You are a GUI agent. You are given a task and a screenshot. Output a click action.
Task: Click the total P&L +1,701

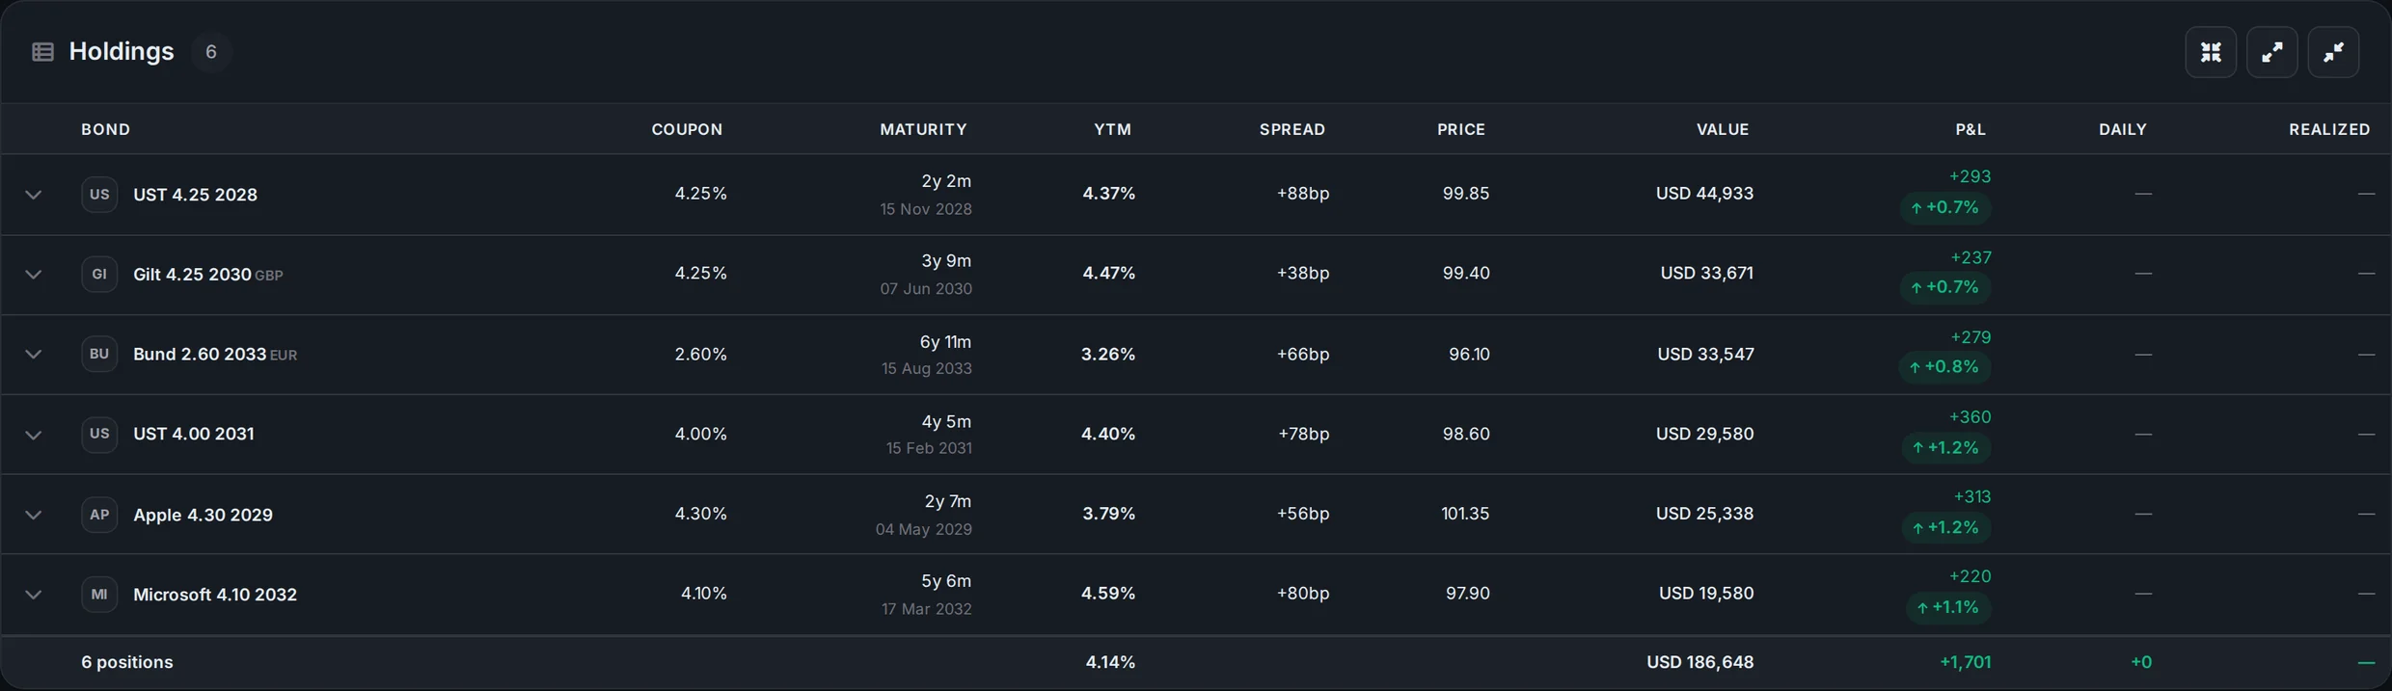(1965, 662)
